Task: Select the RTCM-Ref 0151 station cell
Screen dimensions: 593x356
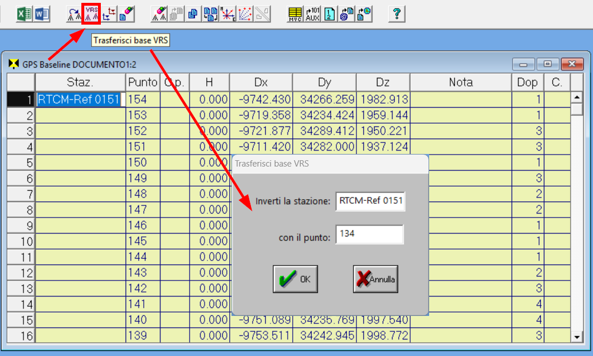Action: click(x=80, y=100)
